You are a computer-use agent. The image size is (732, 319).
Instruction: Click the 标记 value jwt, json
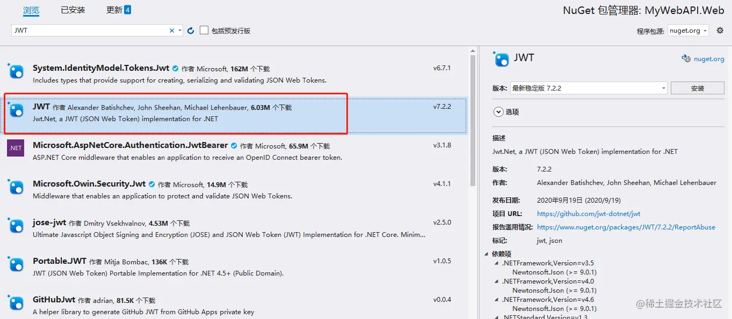pyautogui.click(x=549, y=241)
